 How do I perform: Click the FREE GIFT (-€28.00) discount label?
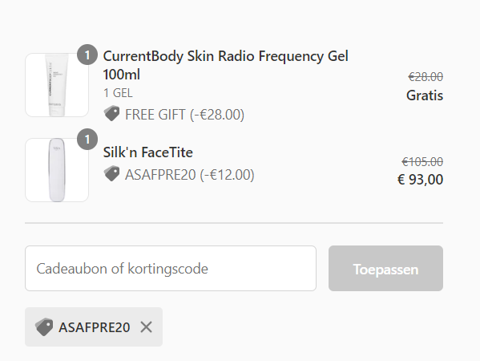coord(184,115)
